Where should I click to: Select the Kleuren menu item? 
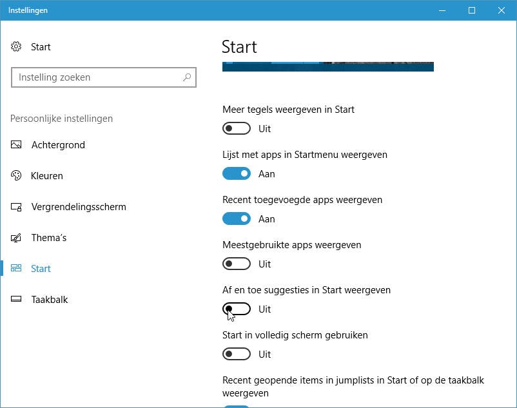coord(47,176)
